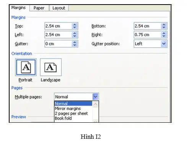The image size is (192, 141).
Task: Click the Bottom margin input field
Action: (x=148, y=26)
